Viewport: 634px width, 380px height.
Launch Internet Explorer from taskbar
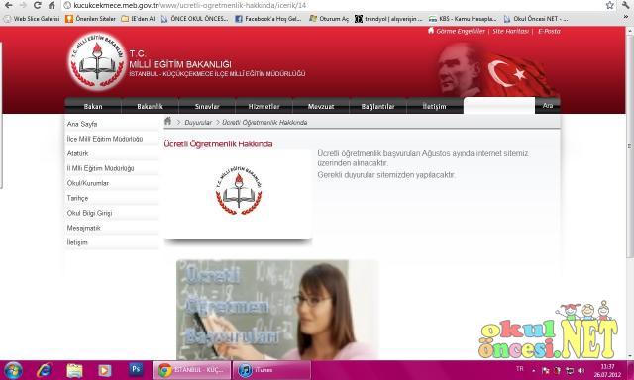tap(44, 370)
